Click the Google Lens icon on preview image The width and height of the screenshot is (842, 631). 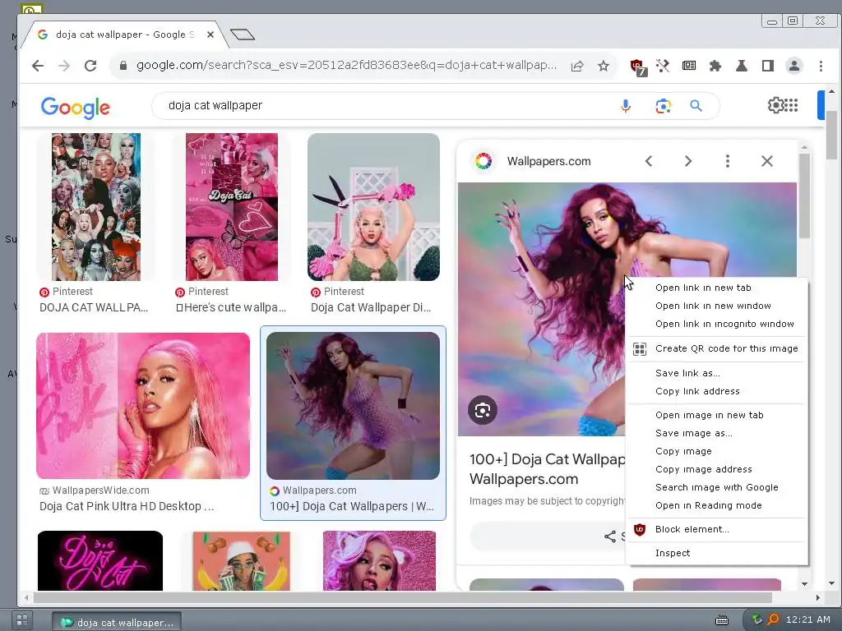[x=482, y=411]
